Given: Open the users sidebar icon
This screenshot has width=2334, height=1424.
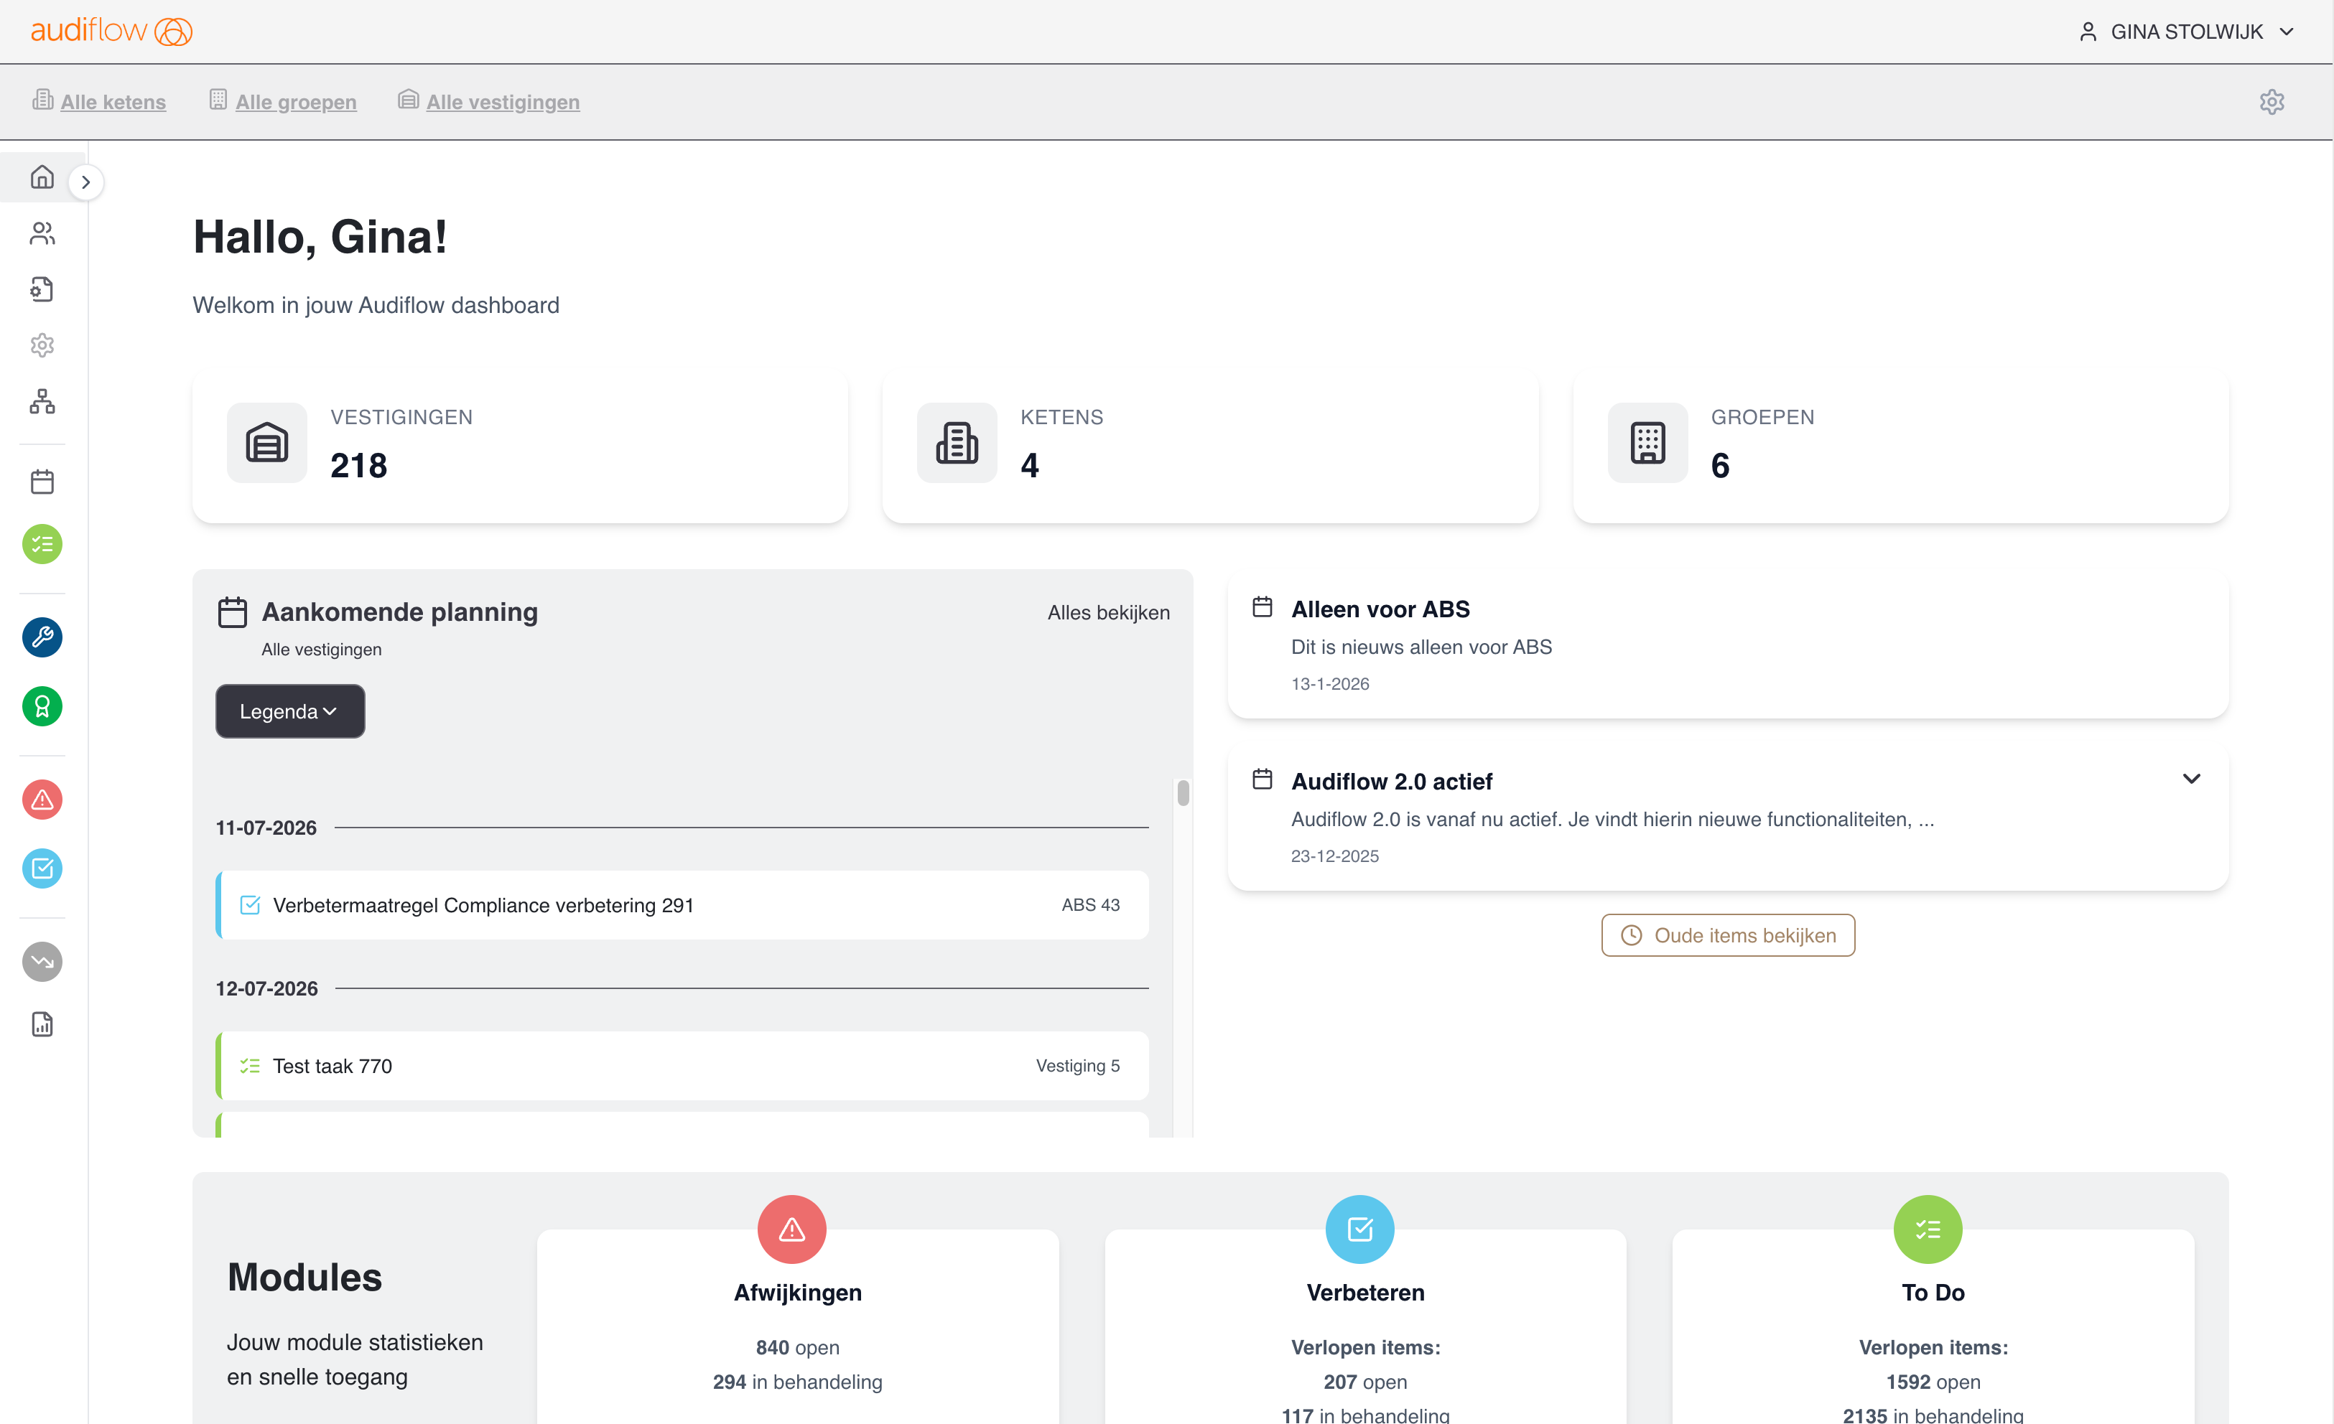Looking at the screenshot, I should point(42,233).
